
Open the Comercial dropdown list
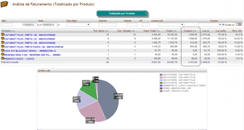tap(171, 25)
